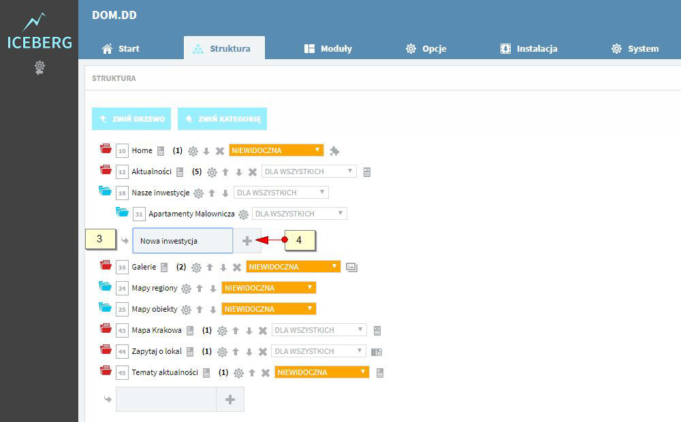The height and width of the screenshot is (422, 681).
Task: Open settings gear for Zapytaj o lokal
Action: (223, 352)
